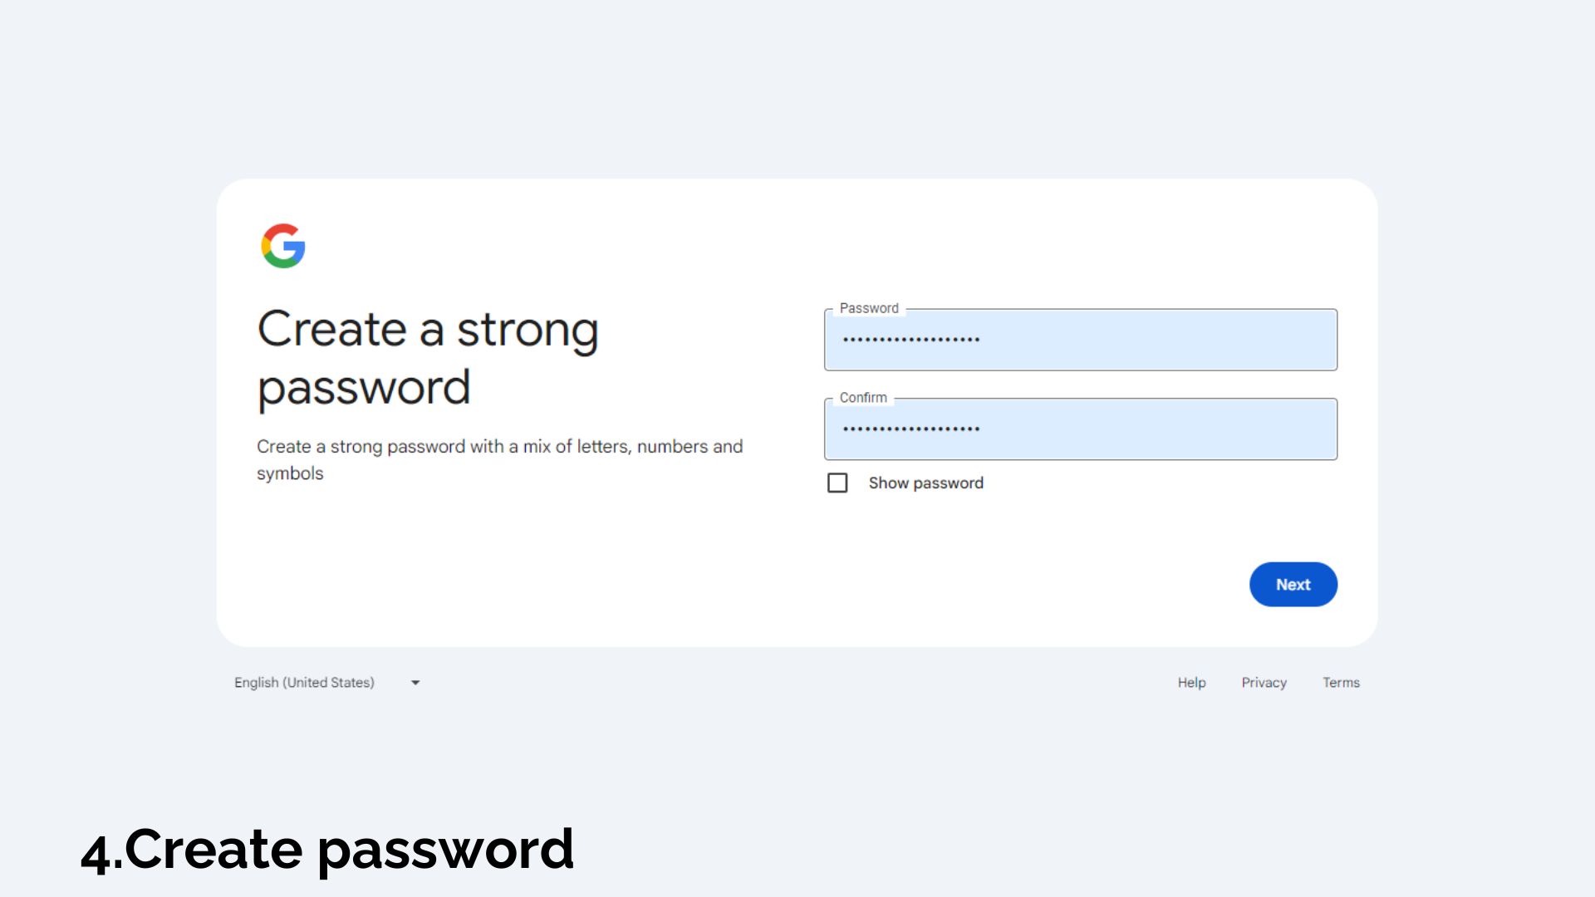
Task: Click the Next button
Action: coord(1293,584)
